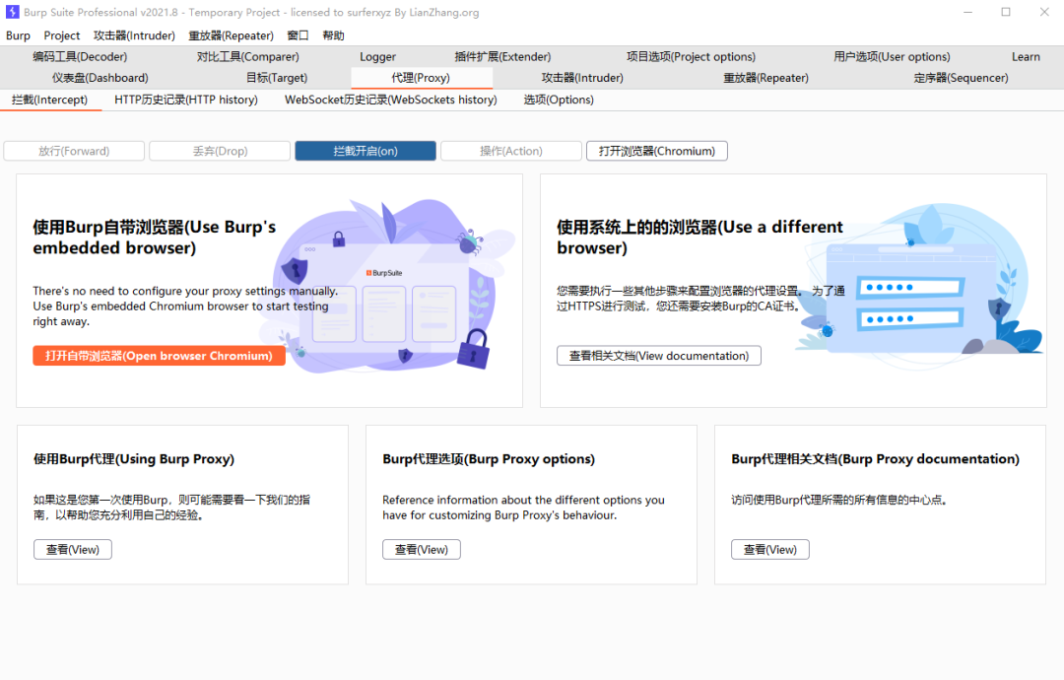Click the Burp Suite logo icon in title bar

click(x=12, y=12)
